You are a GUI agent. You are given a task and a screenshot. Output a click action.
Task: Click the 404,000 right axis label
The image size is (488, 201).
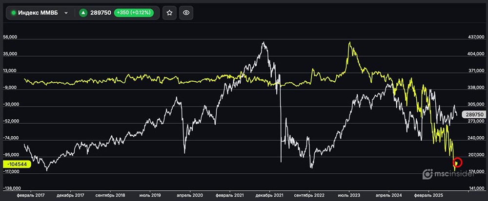pyautogui.click(x=476, y=54)
